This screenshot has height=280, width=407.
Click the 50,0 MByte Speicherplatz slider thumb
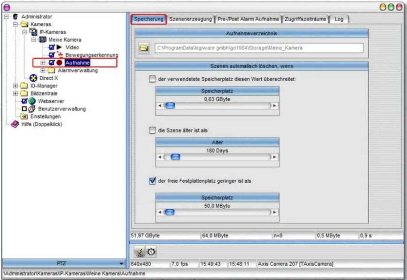pyautogui.click(x=170, y=212)
